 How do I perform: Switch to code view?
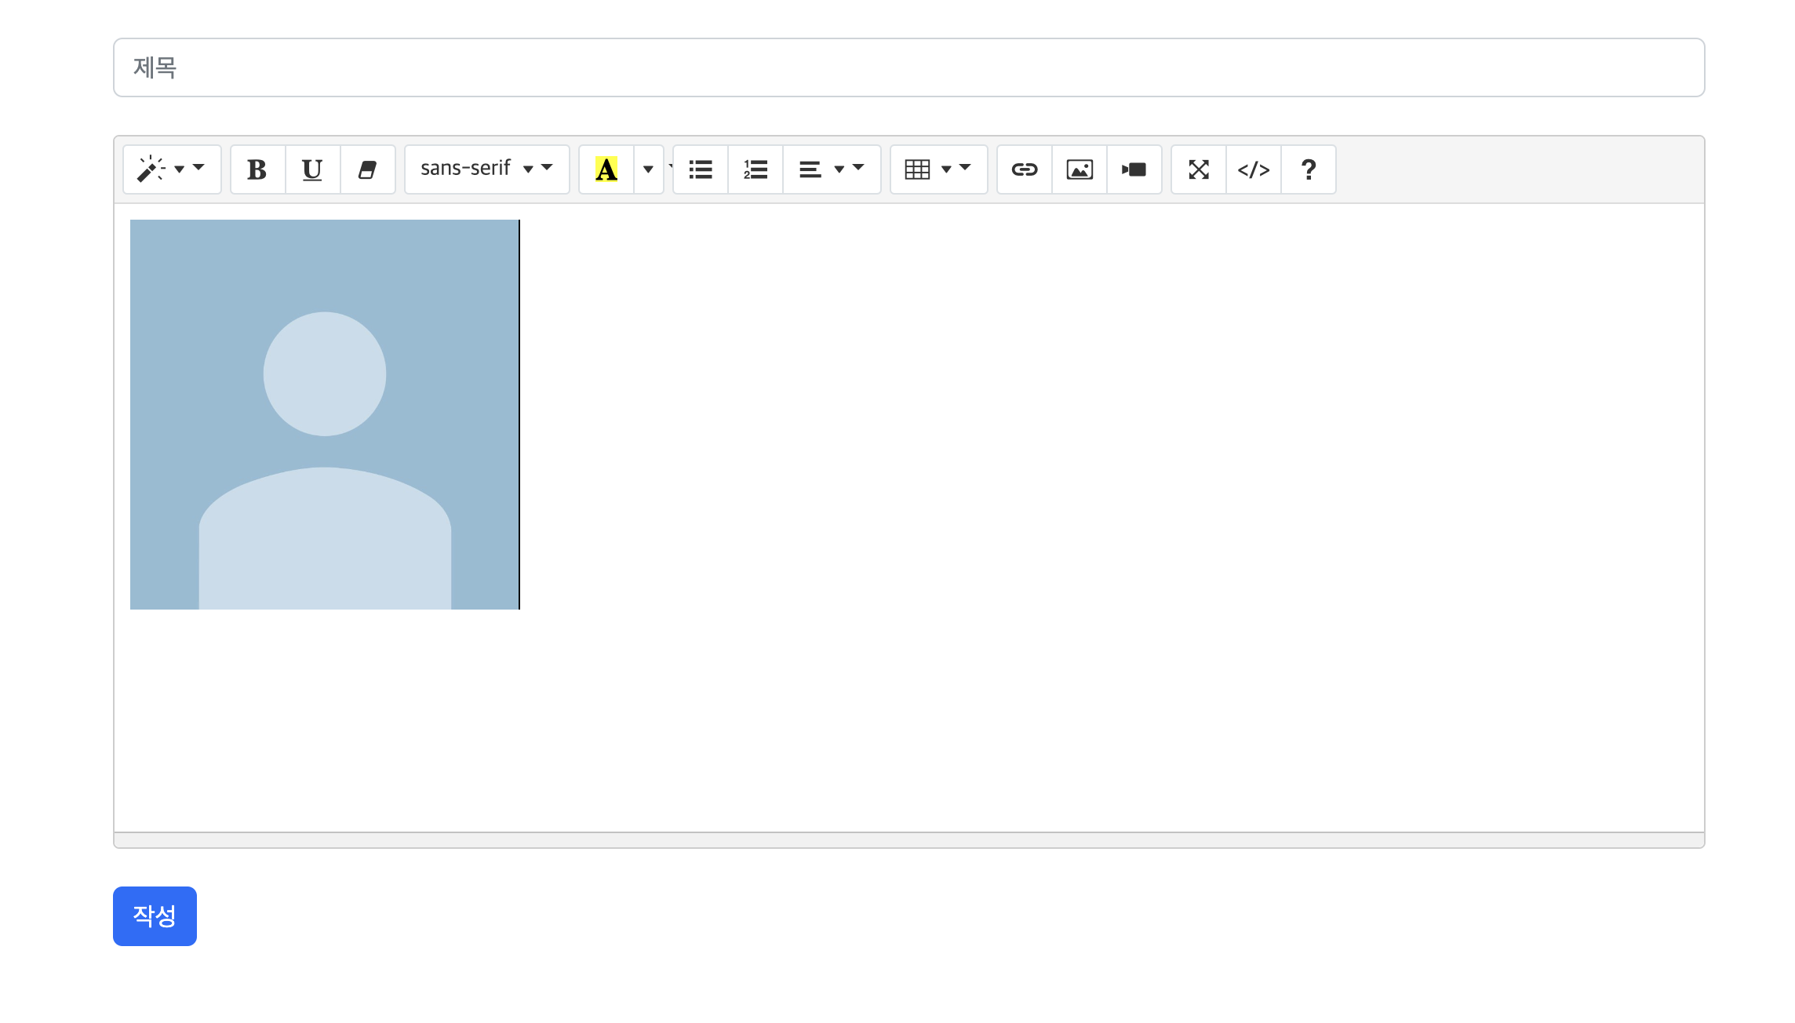click(1254, 169)
